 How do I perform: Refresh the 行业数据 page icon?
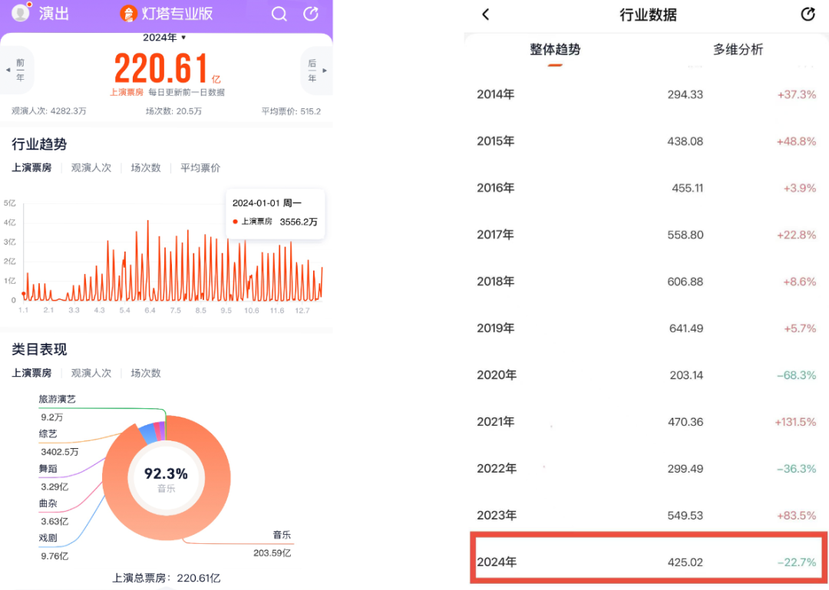click(808, 15)
